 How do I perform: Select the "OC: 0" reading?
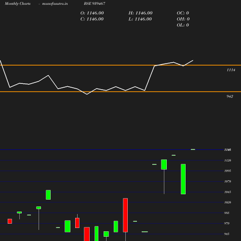click(183, 13)
